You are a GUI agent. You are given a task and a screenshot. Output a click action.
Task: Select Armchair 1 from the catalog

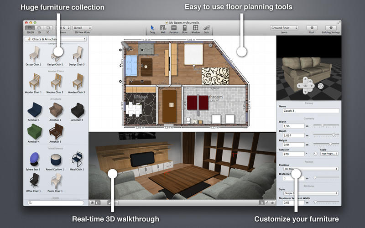pyautogui.click(x=34, y=111)
